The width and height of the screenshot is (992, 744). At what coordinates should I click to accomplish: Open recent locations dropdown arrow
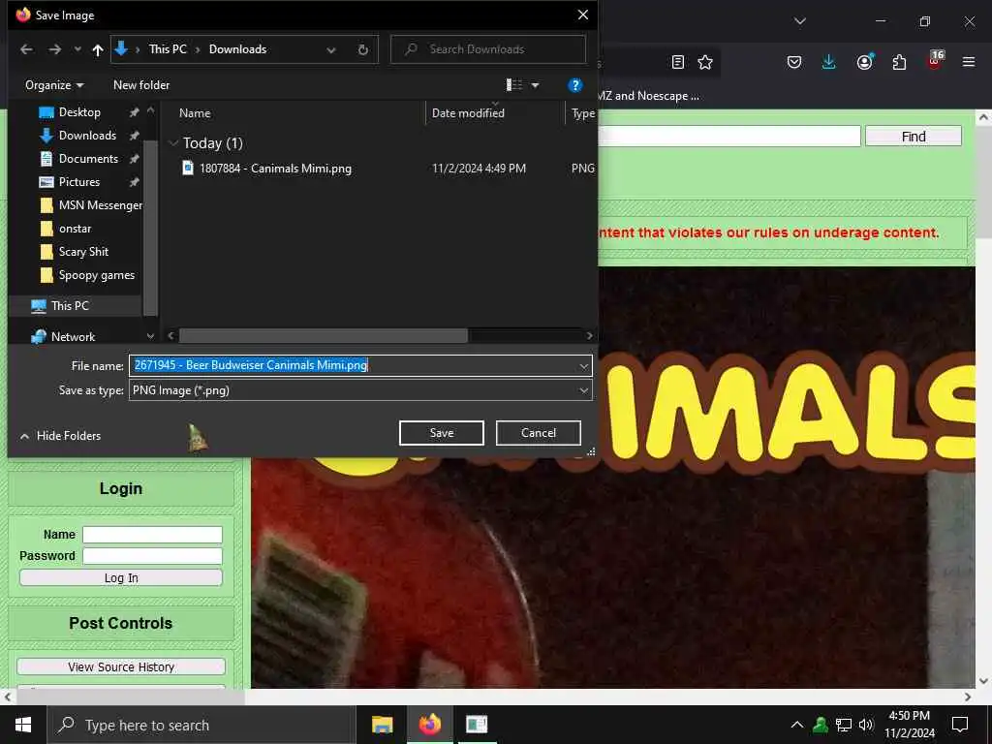coord(77,49)
